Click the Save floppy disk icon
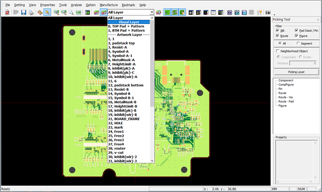This screenshot has width=322, height=192. click(23, 12)
